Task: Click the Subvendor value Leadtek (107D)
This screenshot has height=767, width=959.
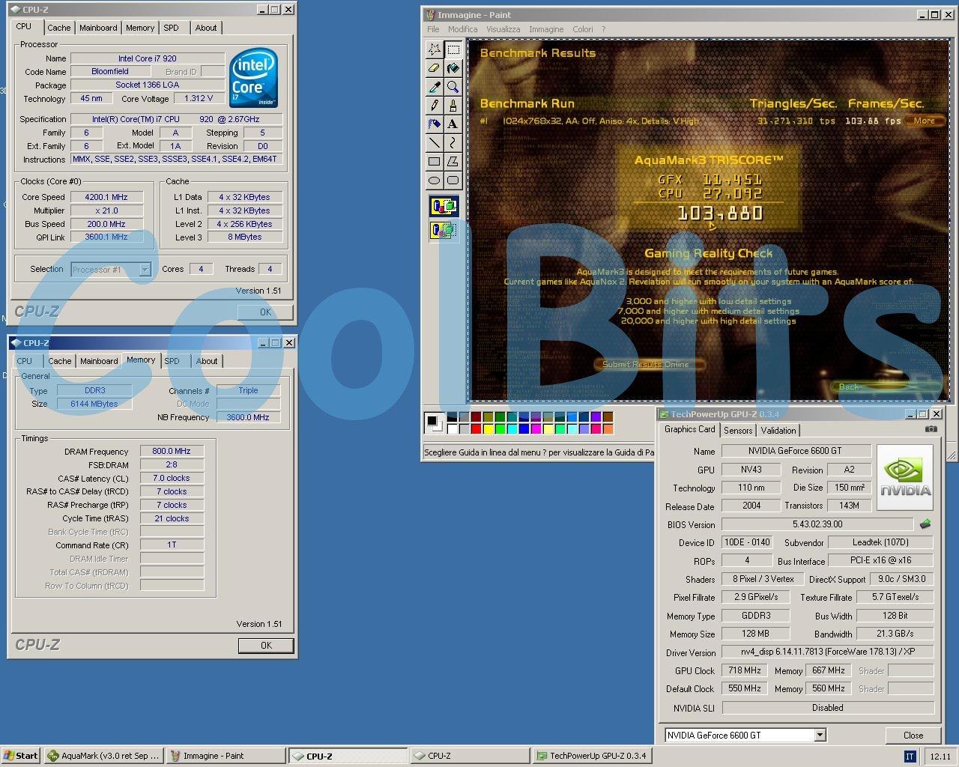Action: (880, 542)
